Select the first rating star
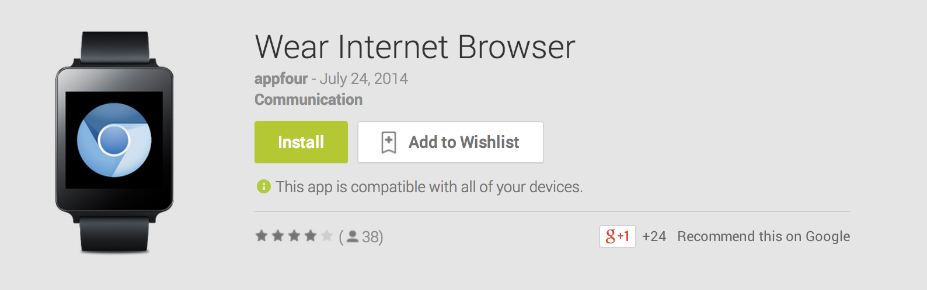 click(x=262, y=236)
